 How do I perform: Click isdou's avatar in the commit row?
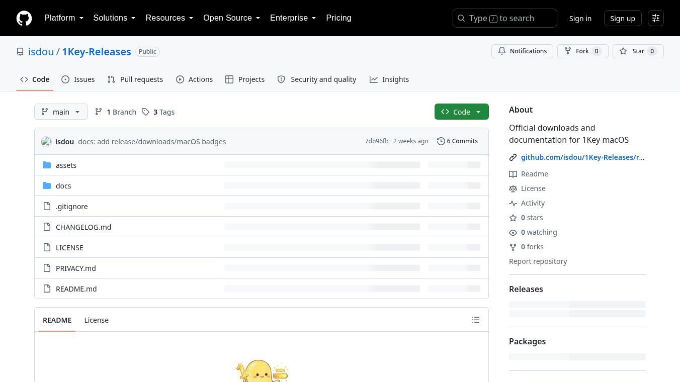point(46,141)
